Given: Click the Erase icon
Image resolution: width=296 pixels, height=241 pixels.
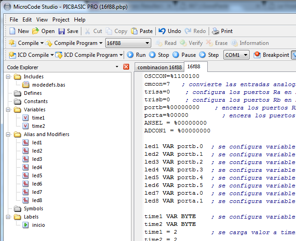Looking at the screenshot, I should coord(210,43).
